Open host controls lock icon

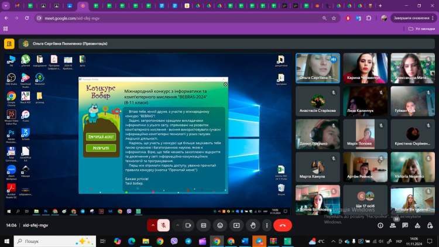428,225
